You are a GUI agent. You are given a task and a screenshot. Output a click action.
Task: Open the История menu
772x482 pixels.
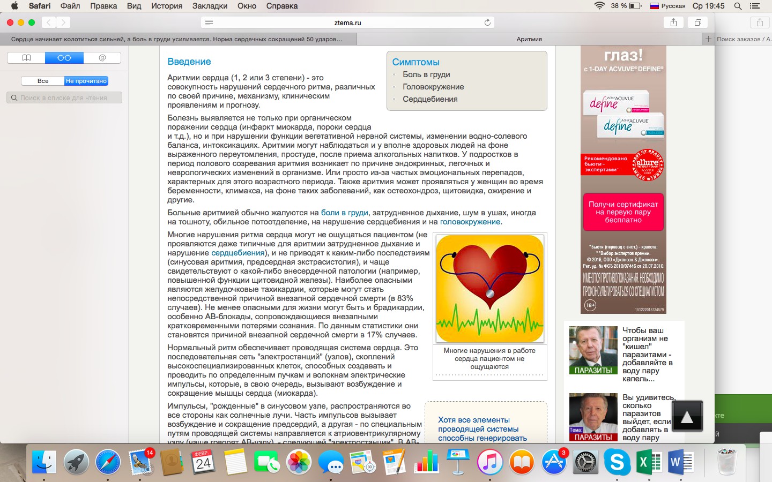(167, 6)
